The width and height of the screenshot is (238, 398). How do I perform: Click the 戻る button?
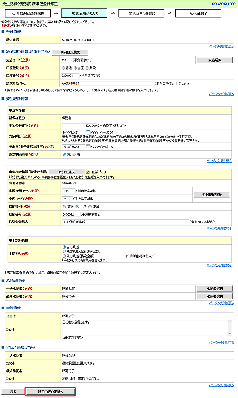pos(13,392)
